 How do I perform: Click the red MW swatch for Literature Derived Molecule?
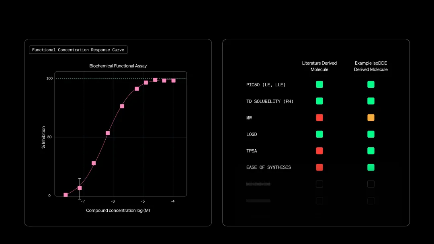coord(319,118)
